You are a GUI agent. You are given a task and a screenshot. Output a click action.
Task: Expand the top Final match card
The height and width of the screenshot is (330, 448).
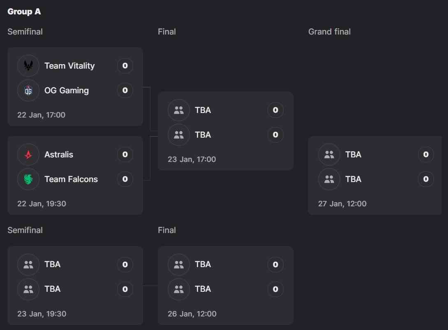click(x=226, y=131)
